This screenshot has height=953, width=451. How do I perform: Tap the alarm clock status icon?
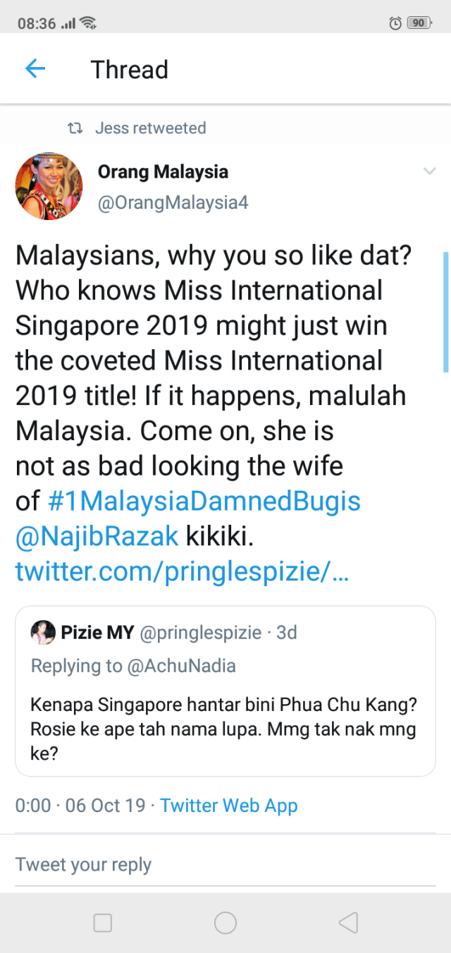pyautogui.click(x=395, y=23)
